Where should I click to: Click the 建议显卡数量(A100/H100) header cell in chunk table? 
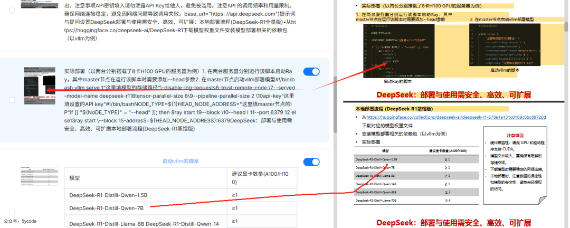click(262, 178)
